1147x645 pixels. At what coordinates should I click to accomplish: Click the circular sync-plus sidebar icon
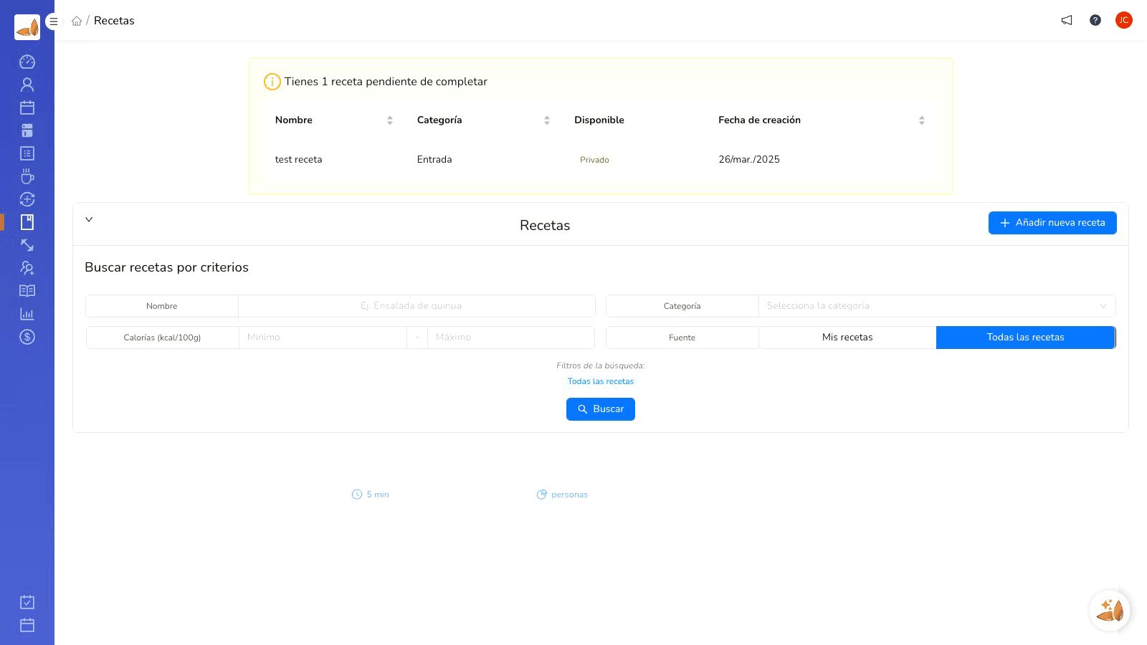pos(27,199)
